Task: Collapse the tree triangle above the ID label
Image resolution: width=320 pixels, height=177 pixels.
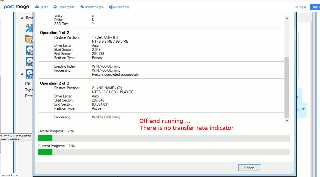Action: point(22,74)
